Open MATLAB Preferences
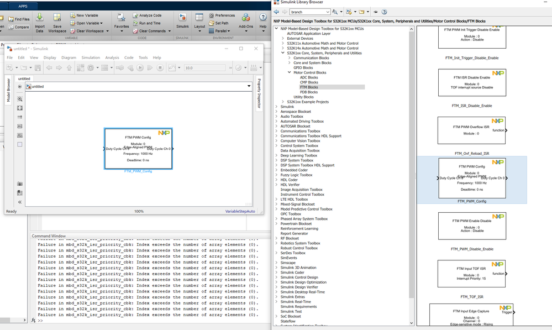The image size is (552, 330). pyautogui.click(x=222, y=15)
